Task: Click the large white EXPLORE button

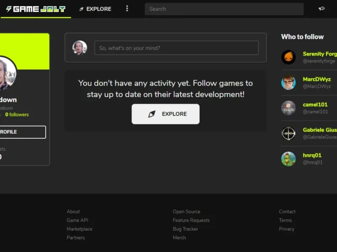Action: 166,114
